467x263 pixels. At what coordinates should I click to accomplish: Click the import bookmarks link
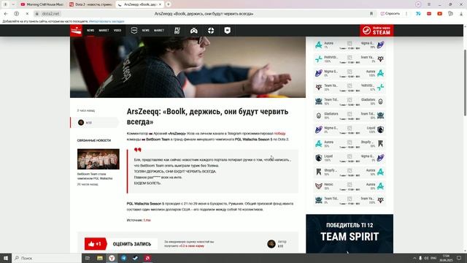[107, 21]
